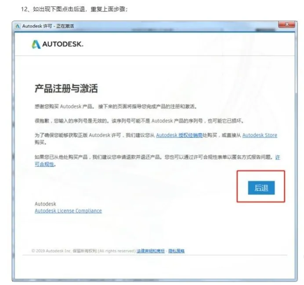The width and height of the screenshot is (304, 285).
Task: Close the Autodesk licensing window
Action: [286, 25]
